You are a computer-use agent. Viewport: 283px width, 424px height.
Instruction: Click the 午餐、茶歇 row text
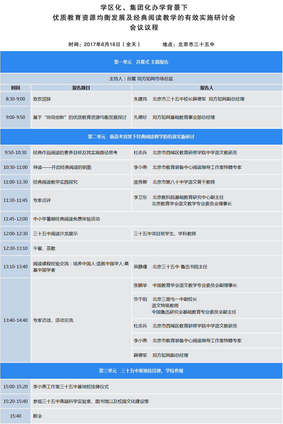tap(44, 249)
